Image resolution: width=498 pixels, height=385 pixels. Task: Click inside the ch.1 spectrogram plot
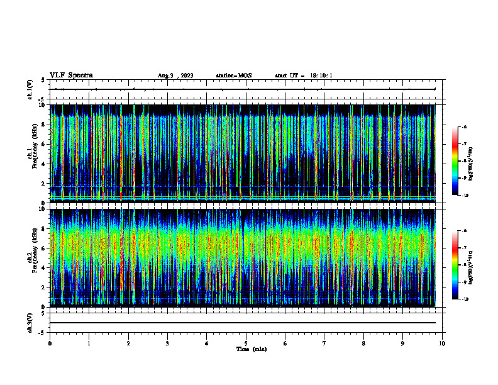[x=246, y=153]
